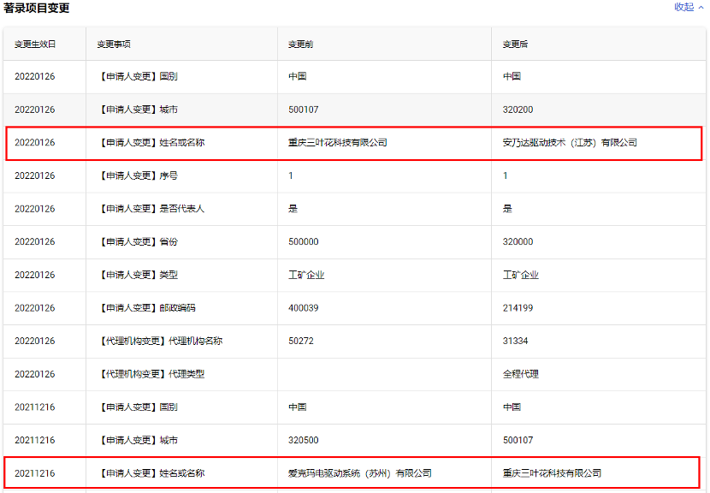The width and height of the screenshot is (710, 493).
Task: Select 【申请人变更】国别 in the 20211216 row
Action: [138, 407]
